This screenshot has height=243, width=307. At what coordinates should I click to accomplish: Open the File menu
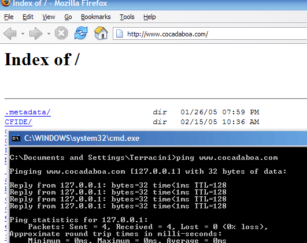[9, 17]
